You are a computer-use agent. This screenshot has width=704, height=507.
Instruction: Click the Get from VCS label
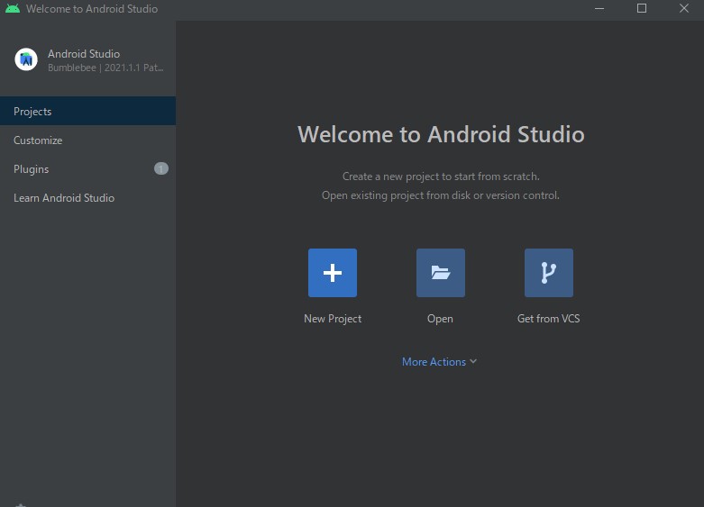[549, 319]
